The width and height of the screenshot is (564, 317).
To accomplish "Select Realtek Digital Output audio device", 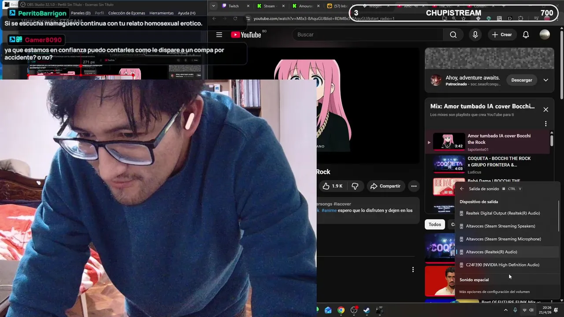I will (507, 213).
